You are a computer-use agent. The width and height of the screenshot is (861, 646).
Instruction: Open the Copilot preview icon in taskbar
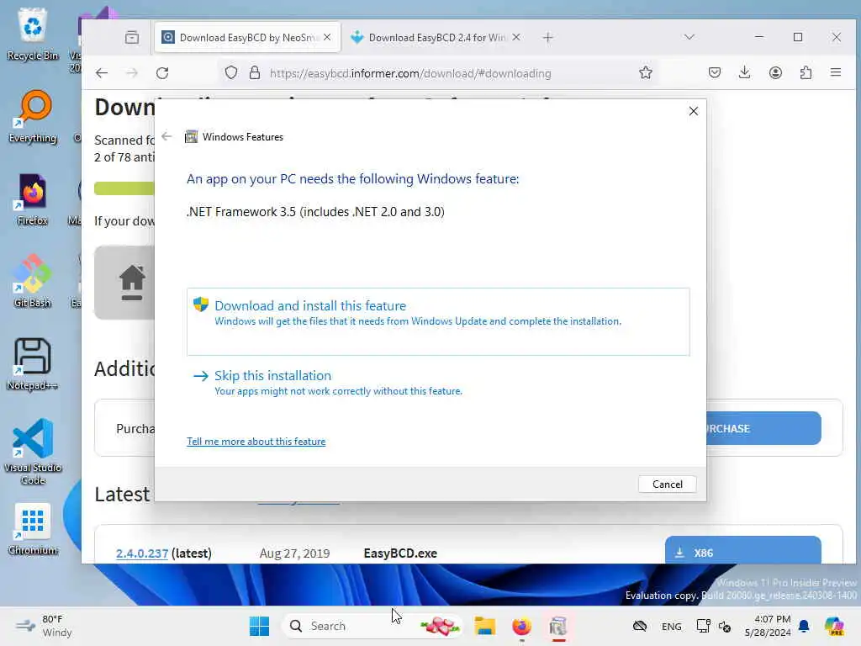click(834, 626)
